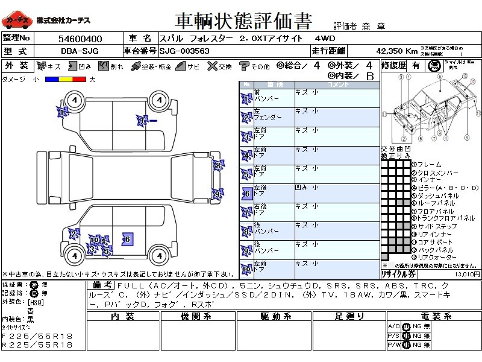Click the chassis number SJG-003563
This screenshot has height=362, width=482.
click(x=184, y=51)
